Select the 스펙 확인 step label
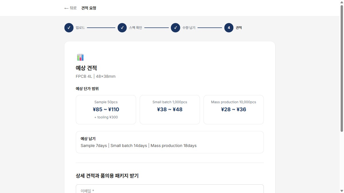 click(x=136, y=28)
